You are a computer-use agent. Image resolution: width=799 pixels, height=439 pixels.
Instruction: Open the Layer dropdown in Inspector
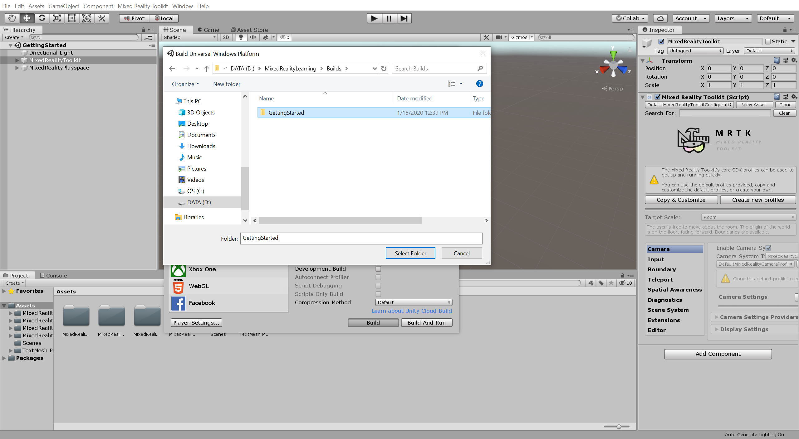tap(769, 51)
